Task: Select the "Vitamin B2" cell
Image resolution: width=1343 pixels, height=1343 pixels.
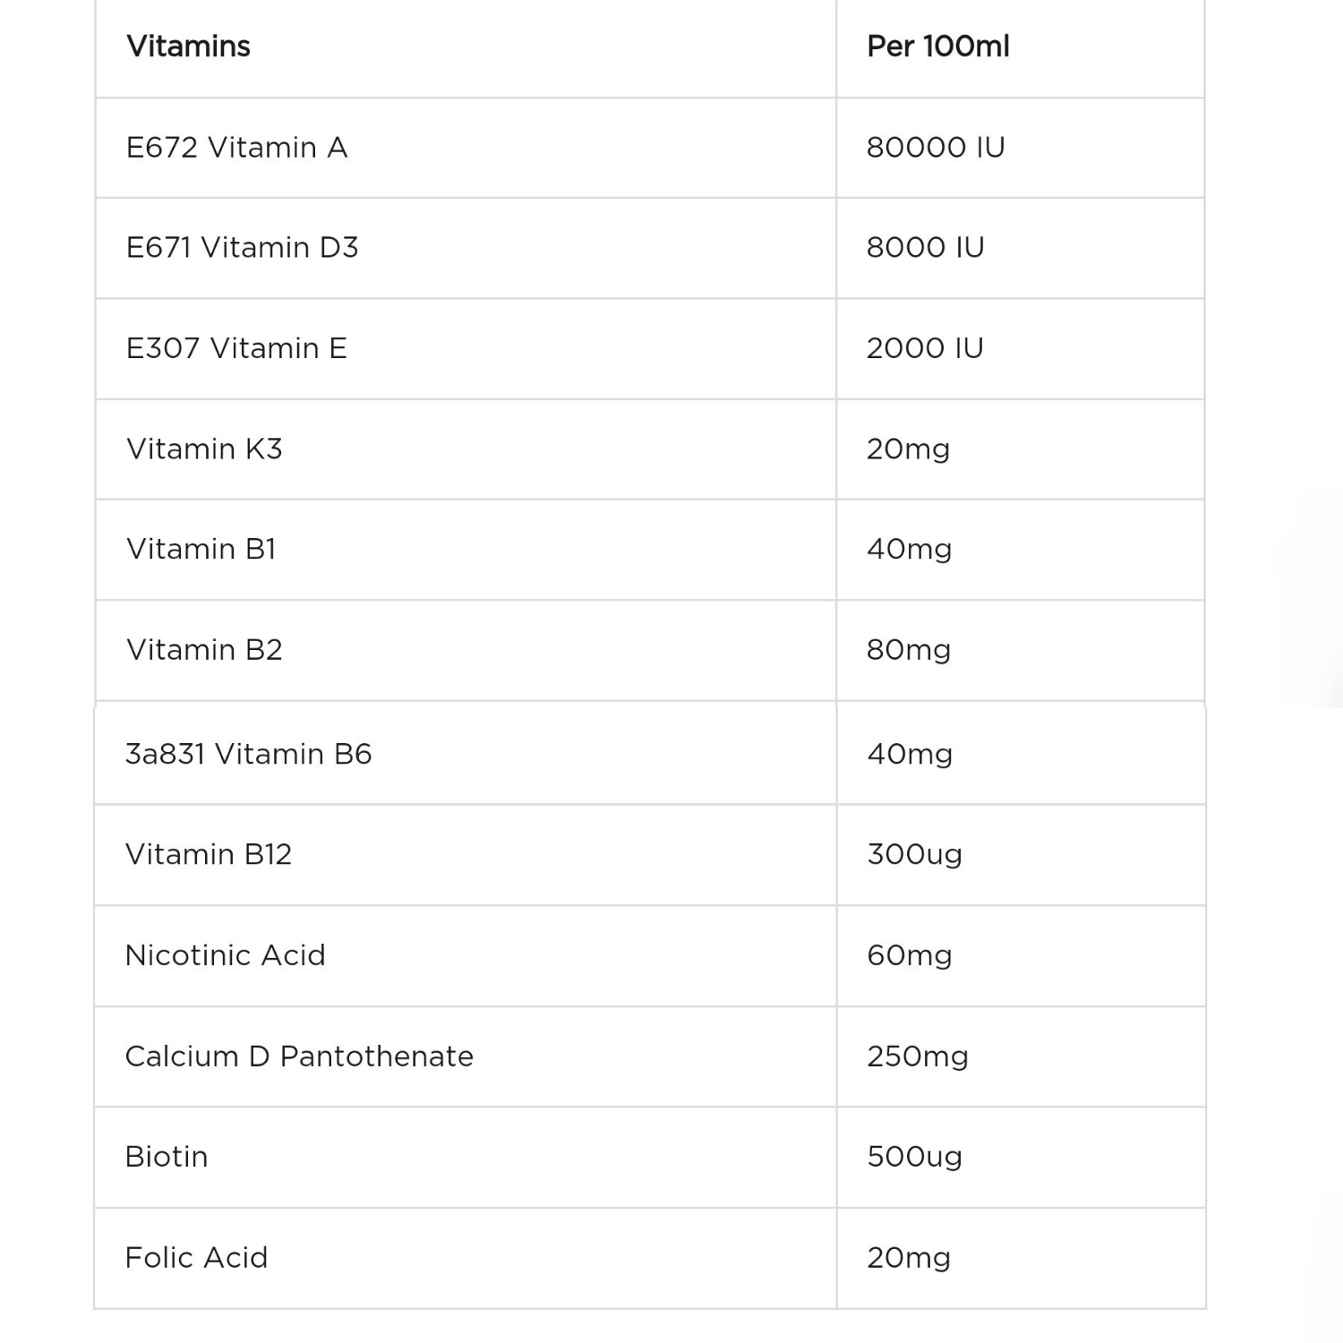Action: click(204, 650)
